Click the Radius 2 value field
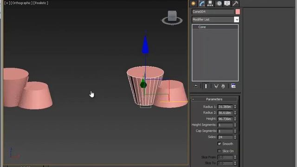Viewport: 297px width, 167px height. pos(225,113)
